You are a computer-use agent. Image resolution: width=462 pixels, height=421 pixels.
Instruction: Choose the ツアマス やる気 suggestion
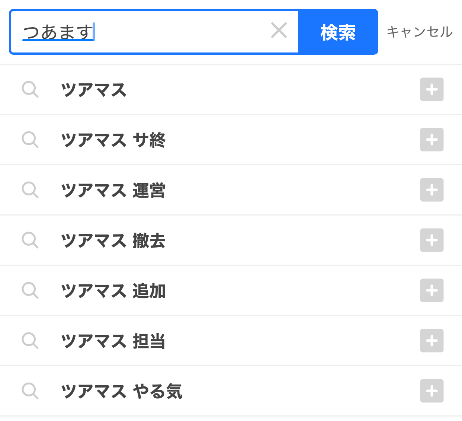tap(231, 391)
